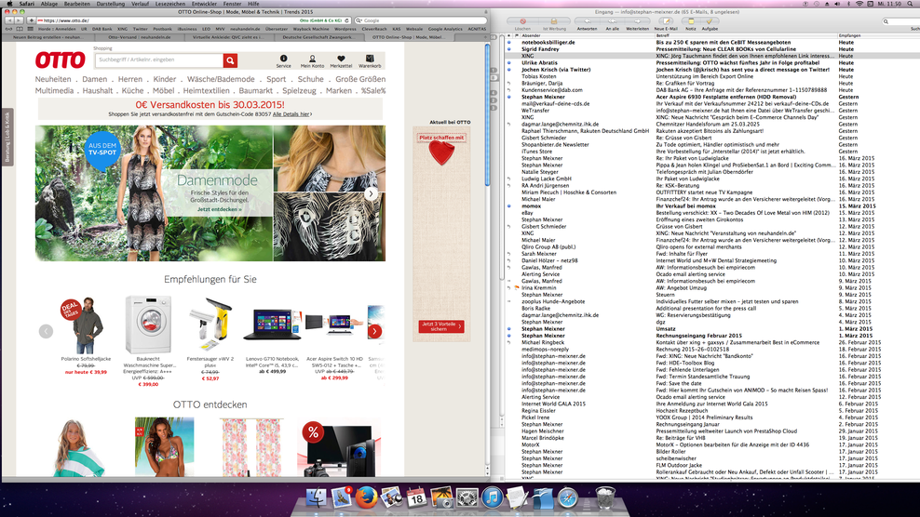Click Wi-Fi icon in menu bar

tap(859, 4)
